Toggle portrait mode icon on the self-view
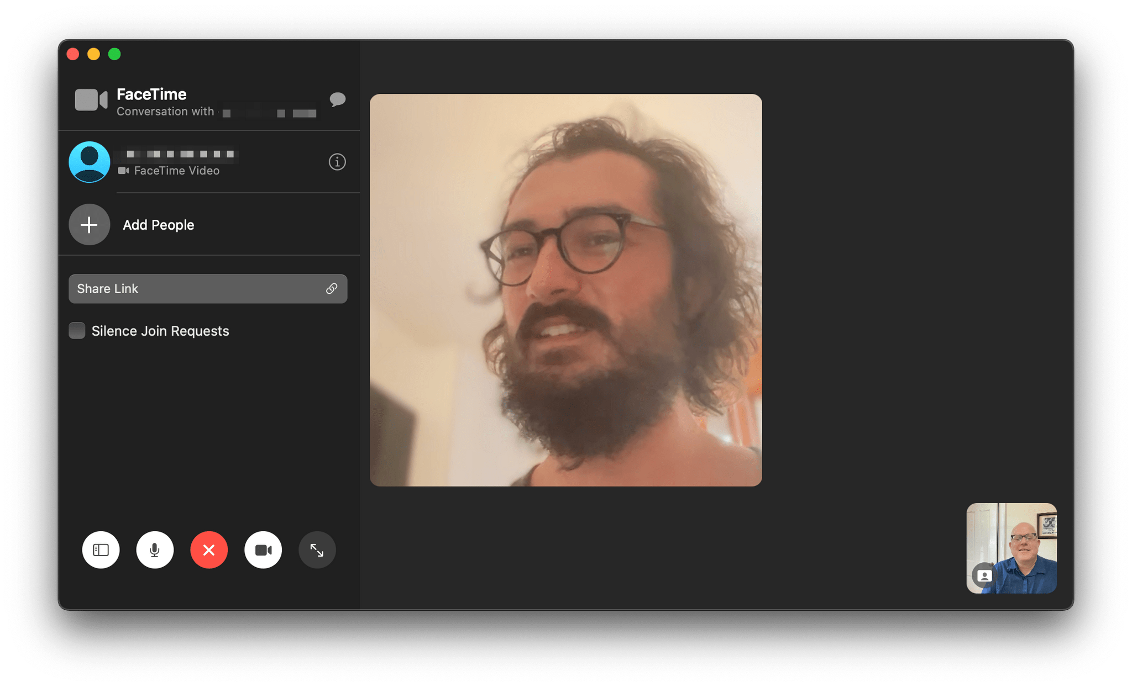Image resolution: width=1132 pixels, height=687 pixels. 984,575
